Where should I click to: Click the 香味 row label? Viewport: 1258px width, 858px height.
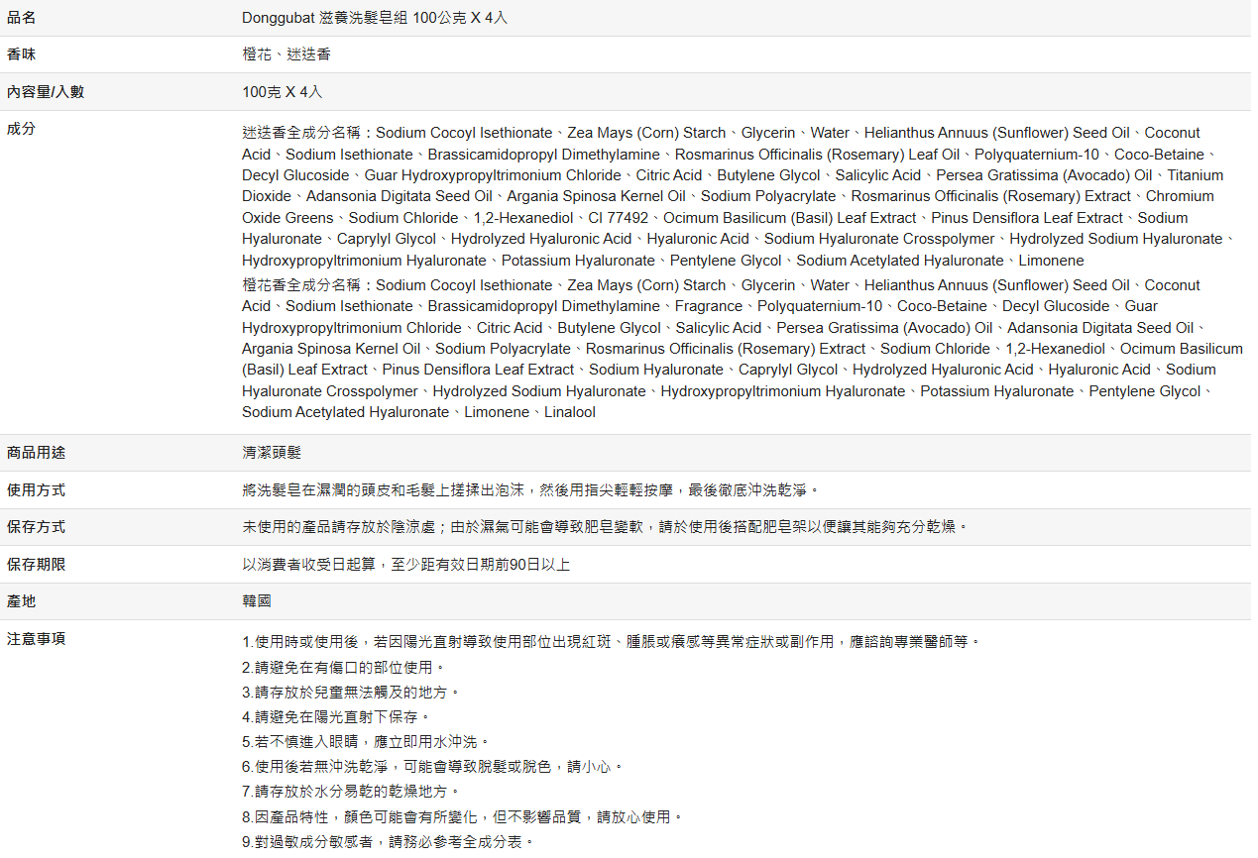[x=22, y=54]
